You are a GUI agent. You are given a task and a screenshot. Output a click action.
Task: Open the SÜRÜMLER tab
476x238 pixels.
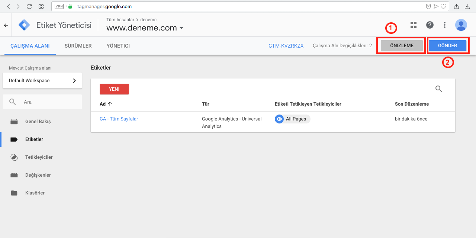78,46
